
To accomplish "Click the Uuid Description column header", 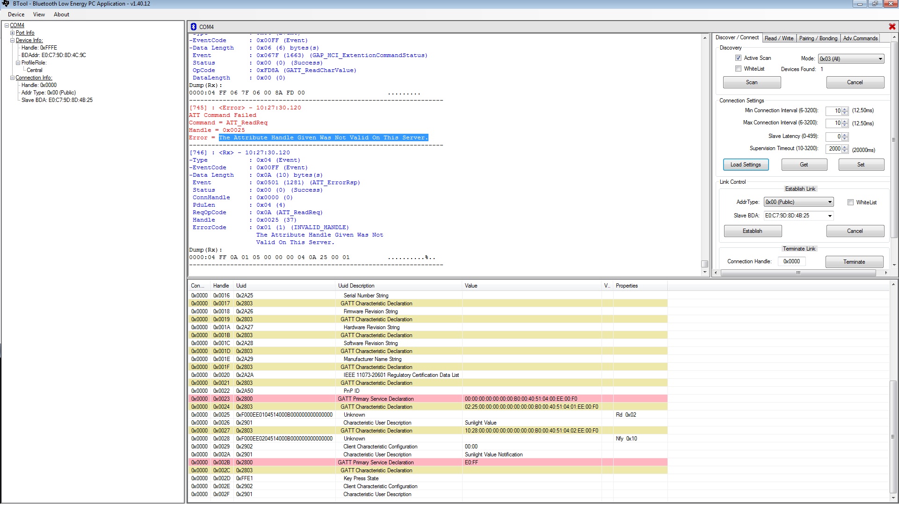I will pyautogui.click(x=399, y=286).
